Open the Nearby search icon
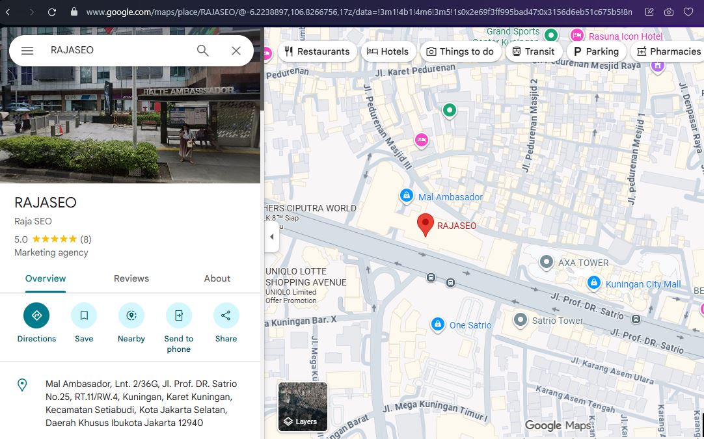Screen dimensions: 704x439 pyautogui.click(x=131, y=315)
